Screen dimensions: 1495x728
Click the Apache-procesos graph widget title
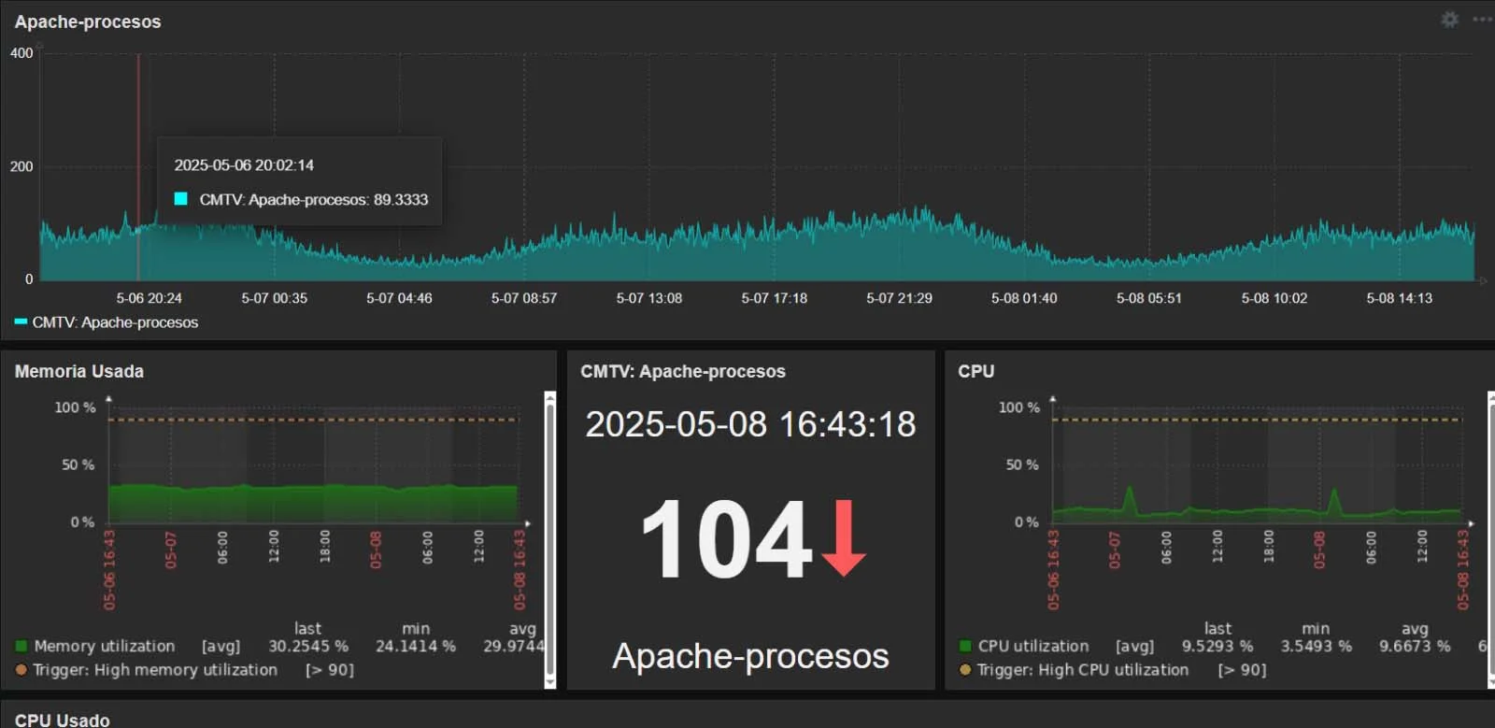[x=88, y=21]
